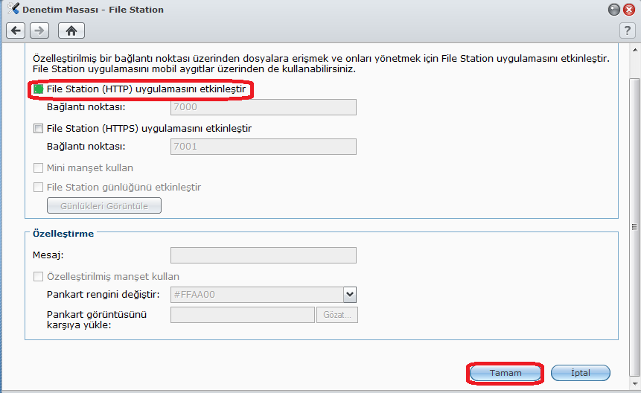Screen dimensions: 641x393
Task: Enable File Station (HTTPS) checkbox
Action: [x=39, y=129]
